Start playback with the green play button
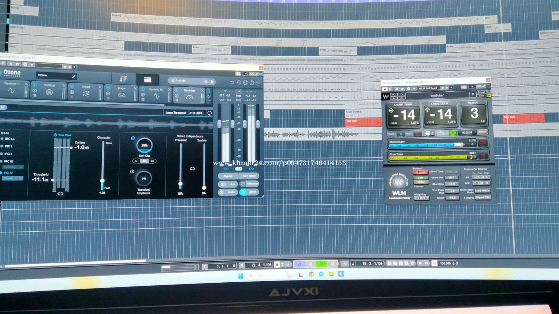Image resolution: width=559 pixels, height=314 pixels. click(321, 264)
